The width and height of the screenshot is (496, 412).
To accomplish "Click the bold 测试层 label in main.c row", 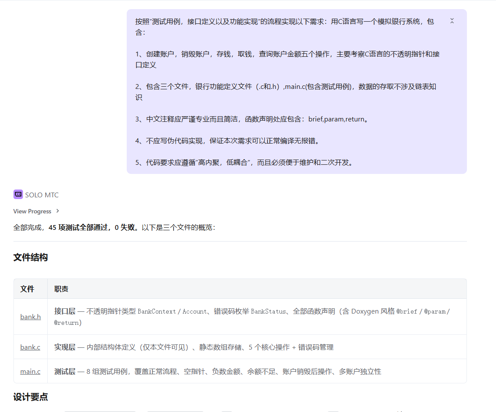I will pos(65,371).
